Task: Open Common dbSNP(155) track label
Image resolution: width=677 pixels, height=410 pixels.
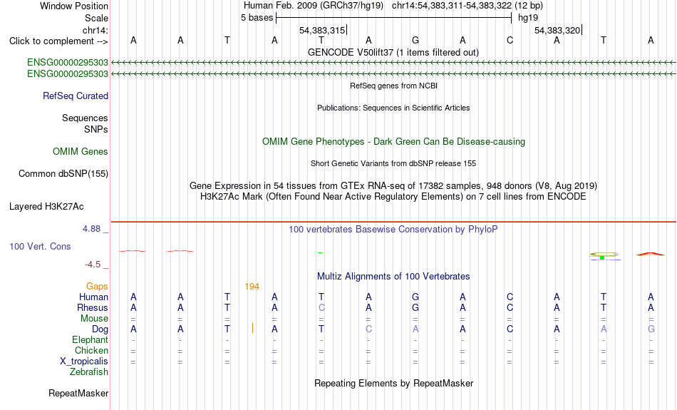Action: pyautogui.click(x=63, y=174)
